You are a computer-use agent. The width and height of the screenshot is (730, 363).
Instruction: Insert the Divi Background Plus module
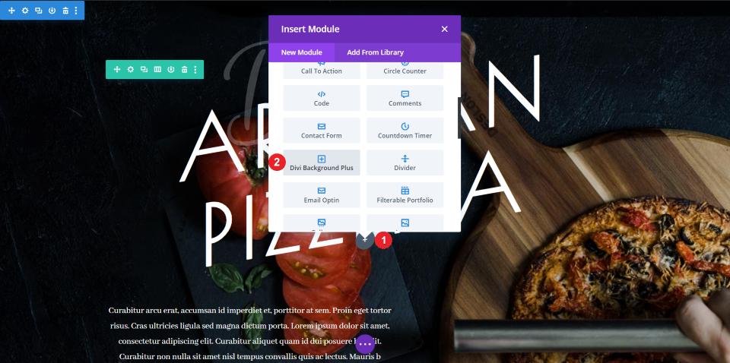coord(322,163)
